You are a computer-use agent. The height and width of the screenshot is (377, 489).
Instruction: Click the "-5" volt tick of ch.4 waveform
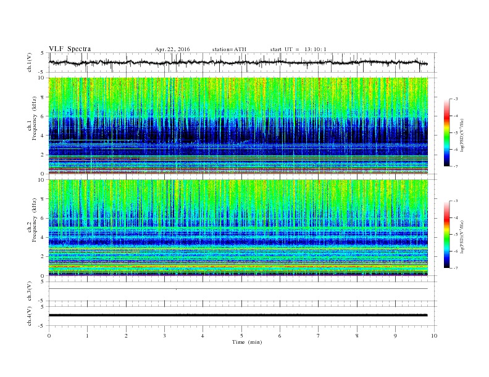[42, 326]
